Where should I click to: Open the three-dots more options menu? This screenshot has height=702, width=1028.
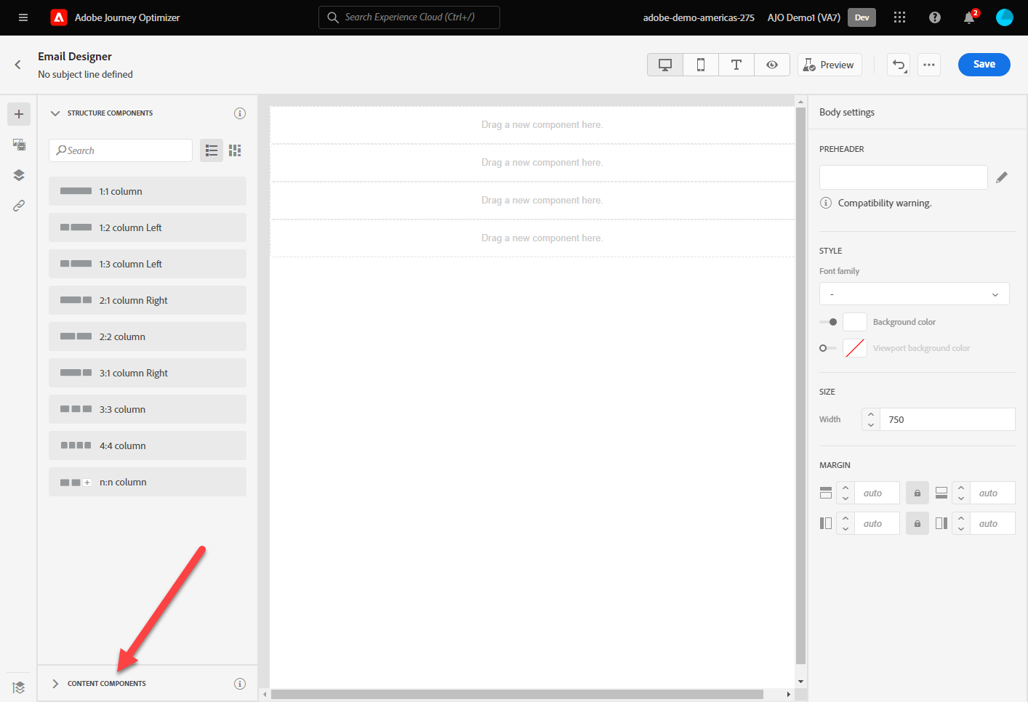click(929, 65)
